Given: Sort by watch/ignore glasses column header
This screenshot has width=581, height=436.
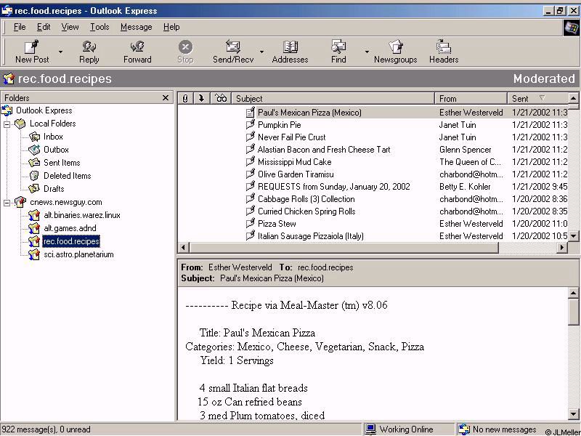Looking at the screenshot, I should 222,98.
